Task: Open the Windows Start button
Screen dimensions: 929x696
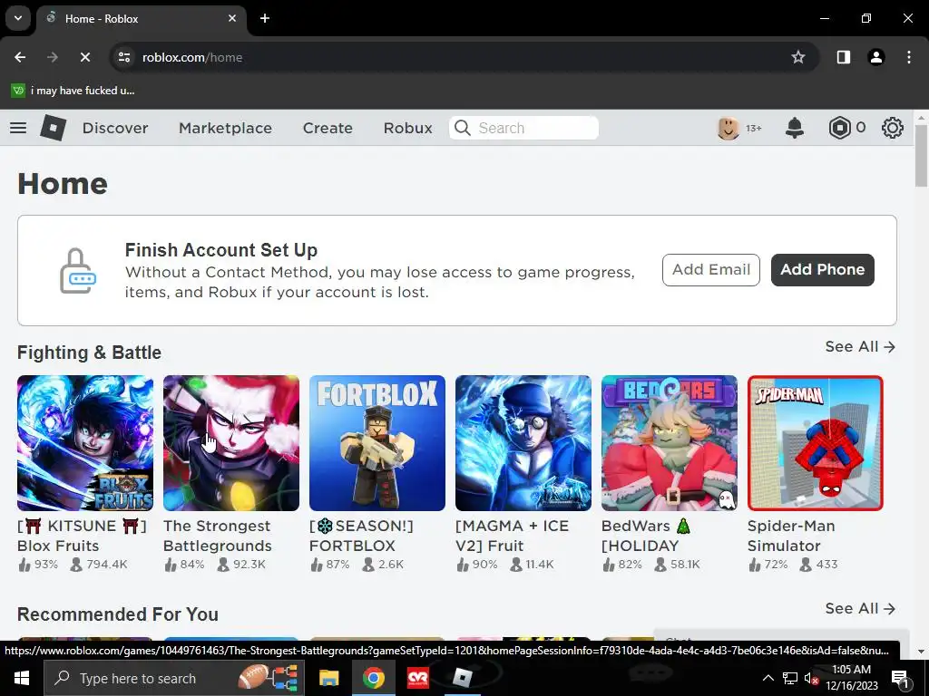Action: 22,678
